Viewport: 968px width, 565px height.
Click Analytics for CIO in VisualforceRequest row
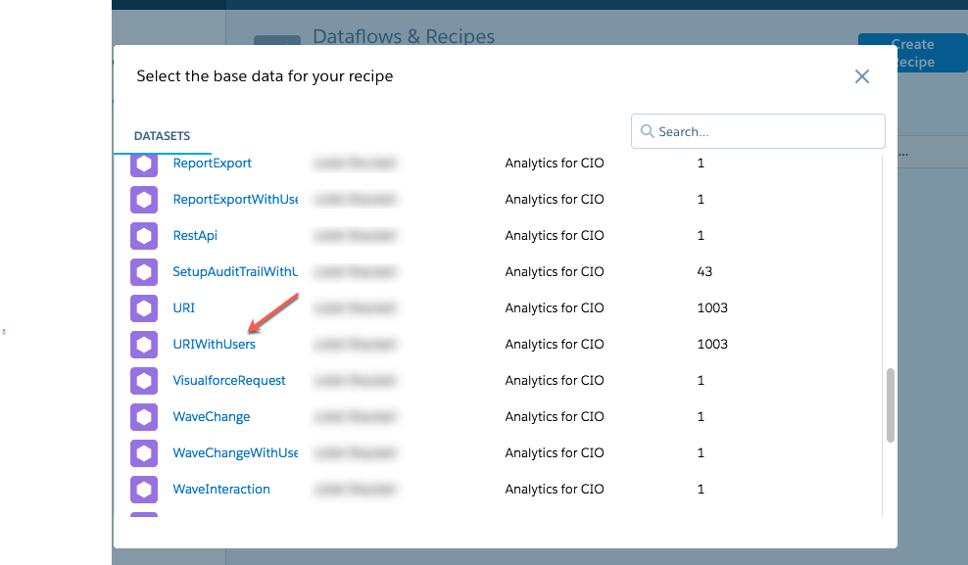(555, 381)
